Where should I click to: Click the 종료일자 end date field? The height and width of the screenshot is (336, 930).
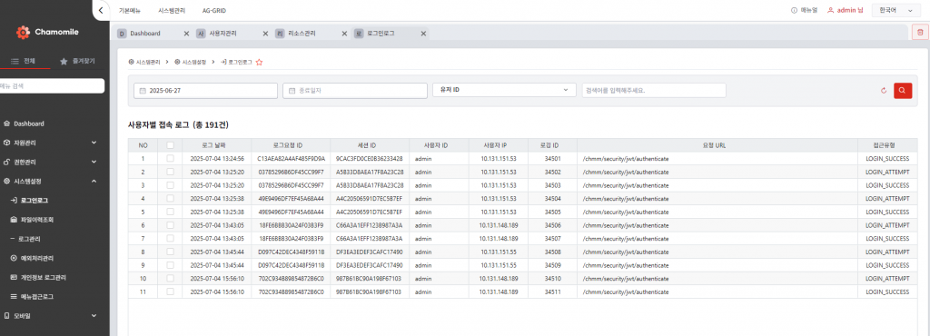click(355, 90)
